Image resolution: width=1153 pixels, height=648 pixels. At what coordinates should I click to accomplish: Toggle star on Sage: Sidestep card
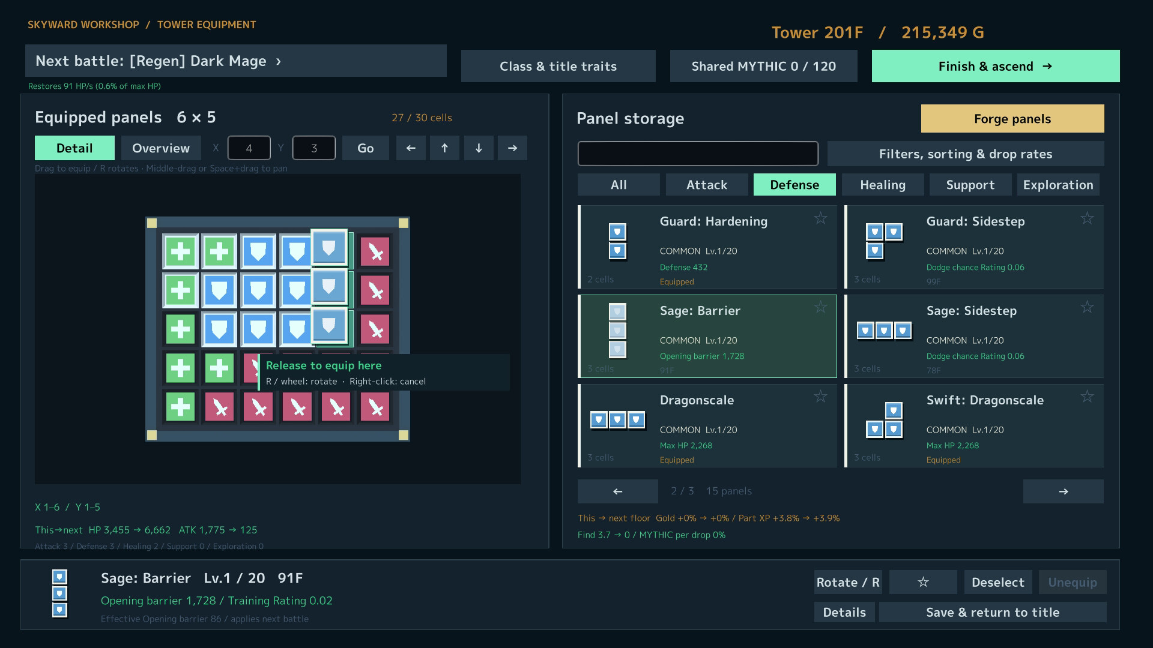[x=1087, y=308]
